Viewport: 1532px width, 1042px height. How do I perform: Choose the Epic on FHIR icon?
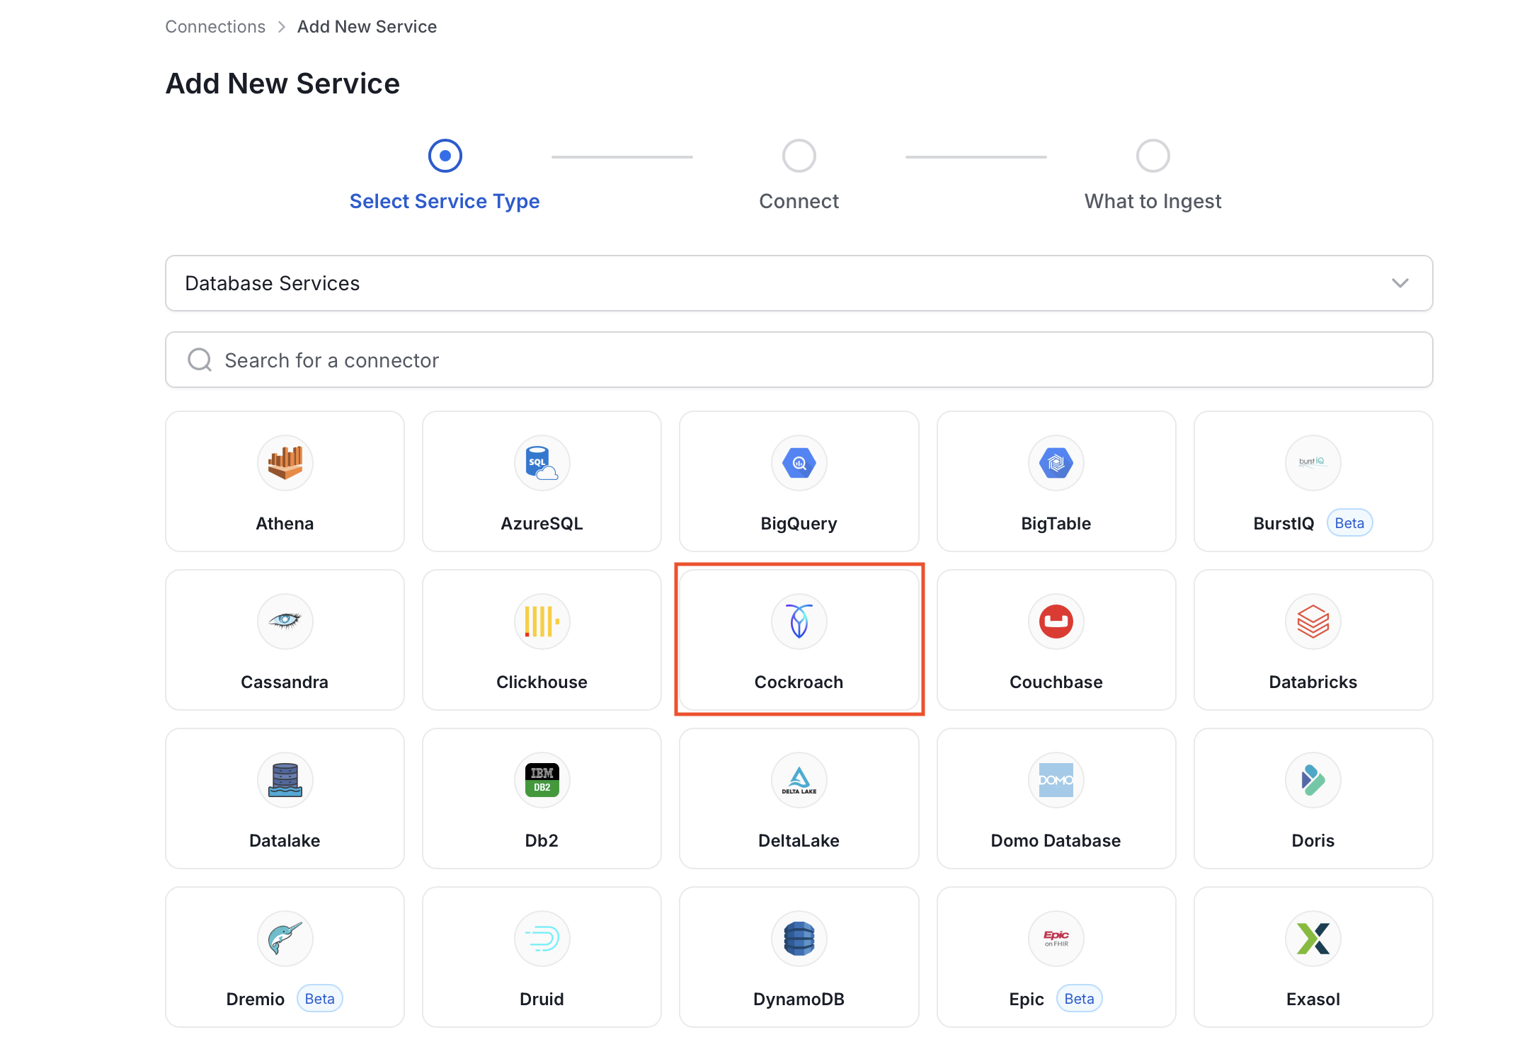pyautogui.click(x=1056, y=939)
